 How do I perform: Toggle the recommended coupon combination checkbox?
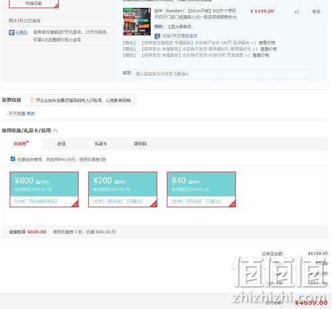tap(13, 159)
